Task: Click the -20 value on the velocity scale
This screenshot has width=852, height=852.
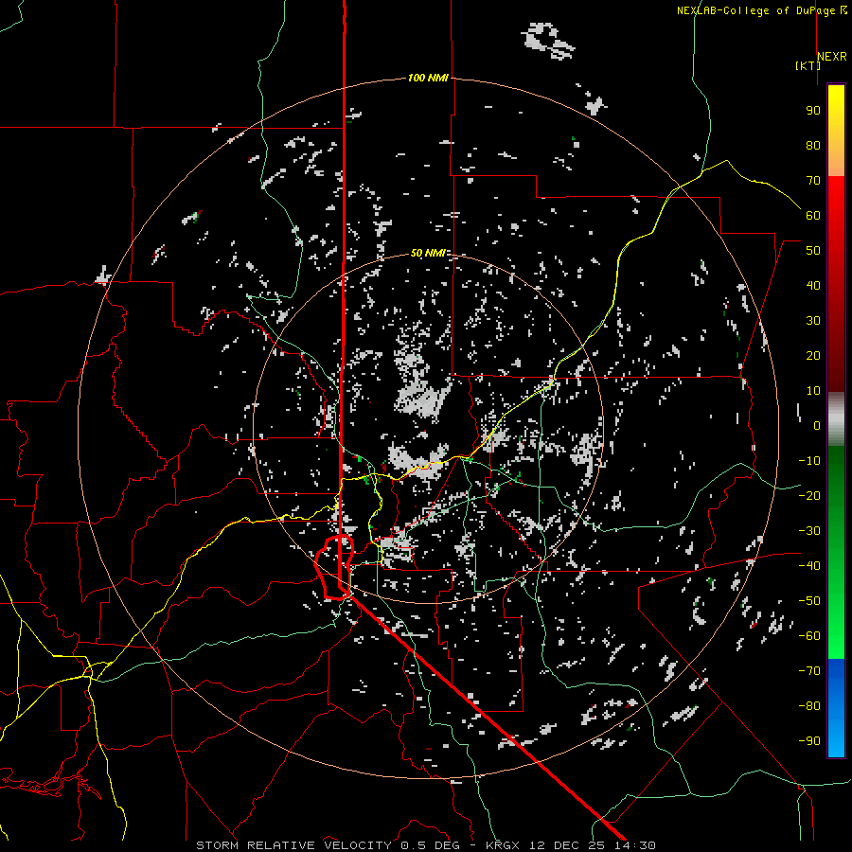Action: pos(809,495)
